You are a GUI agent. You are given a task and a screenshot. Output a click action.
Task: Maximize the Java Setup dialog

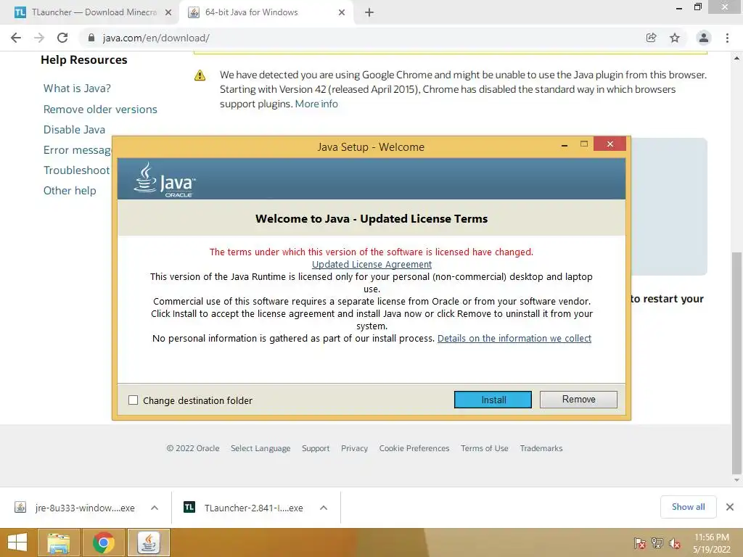(584, 144)
